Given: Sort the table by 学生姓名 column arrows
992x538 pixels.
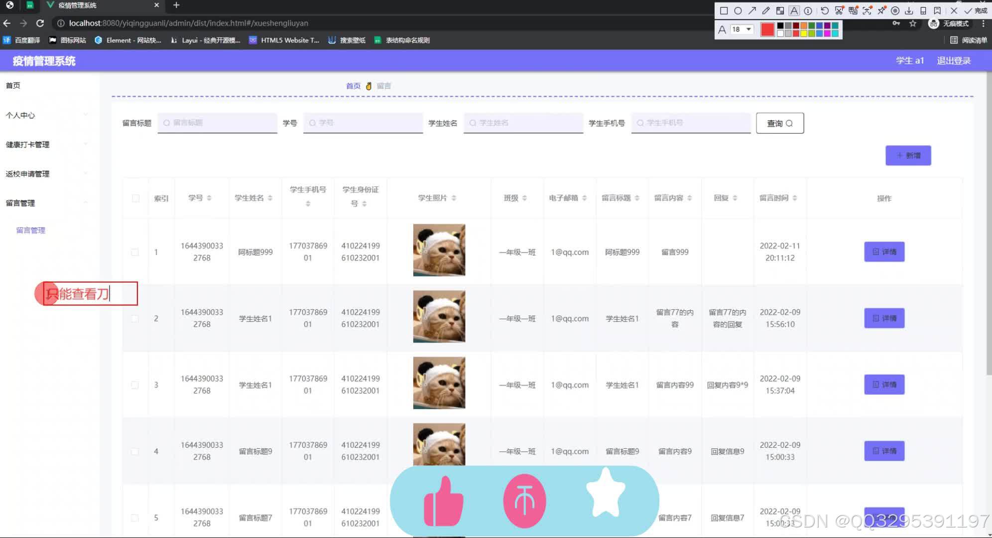Looking at the screenshot, I should coord(270,198).
